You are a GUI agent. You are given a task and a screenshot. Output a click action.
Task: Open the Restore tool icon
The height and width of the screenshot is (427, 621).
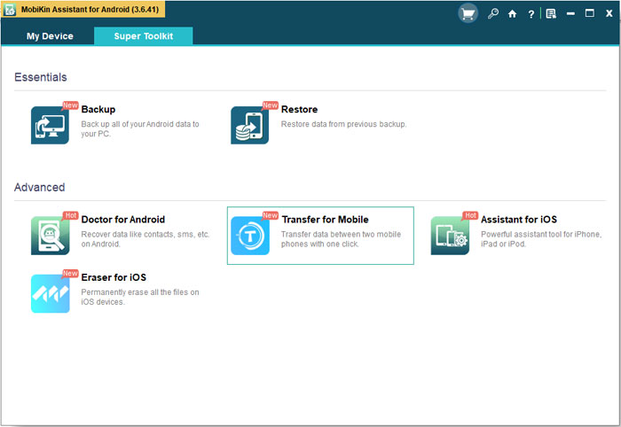[x=250, y=125]
